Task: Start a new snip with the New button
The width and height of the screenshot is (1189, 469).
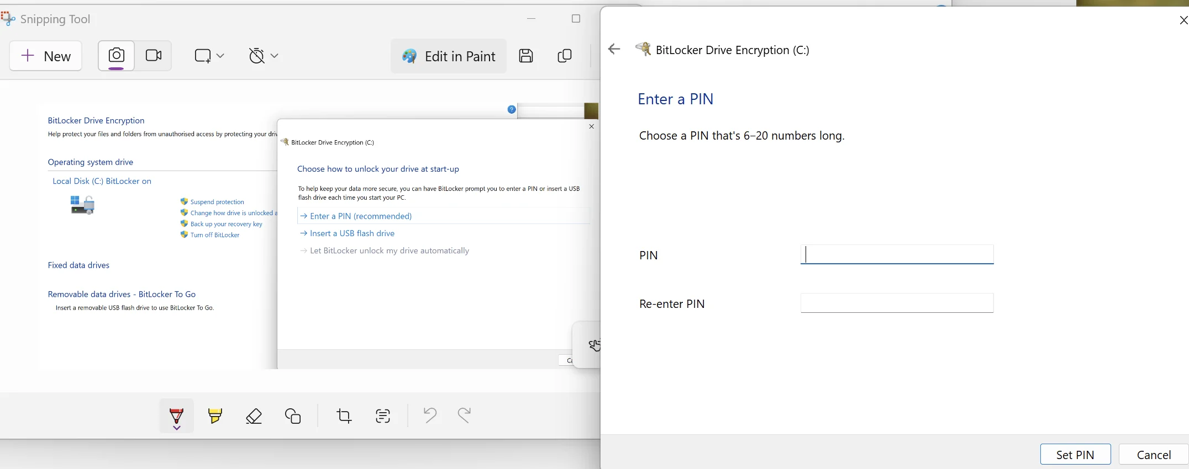Action: pyautogui.click(x=46, y=56)
